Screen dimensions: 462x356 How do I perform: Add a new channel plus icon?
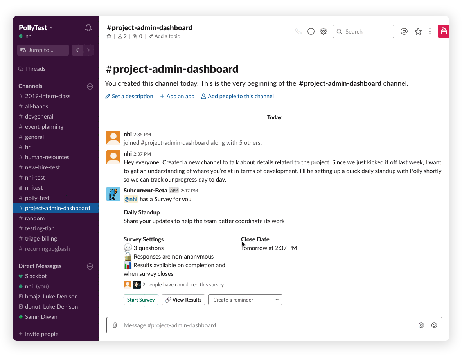point(90,86)
